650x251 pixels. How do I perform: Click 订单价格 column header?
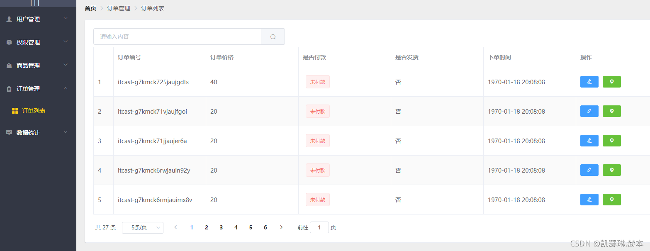[x=222, y=57]
